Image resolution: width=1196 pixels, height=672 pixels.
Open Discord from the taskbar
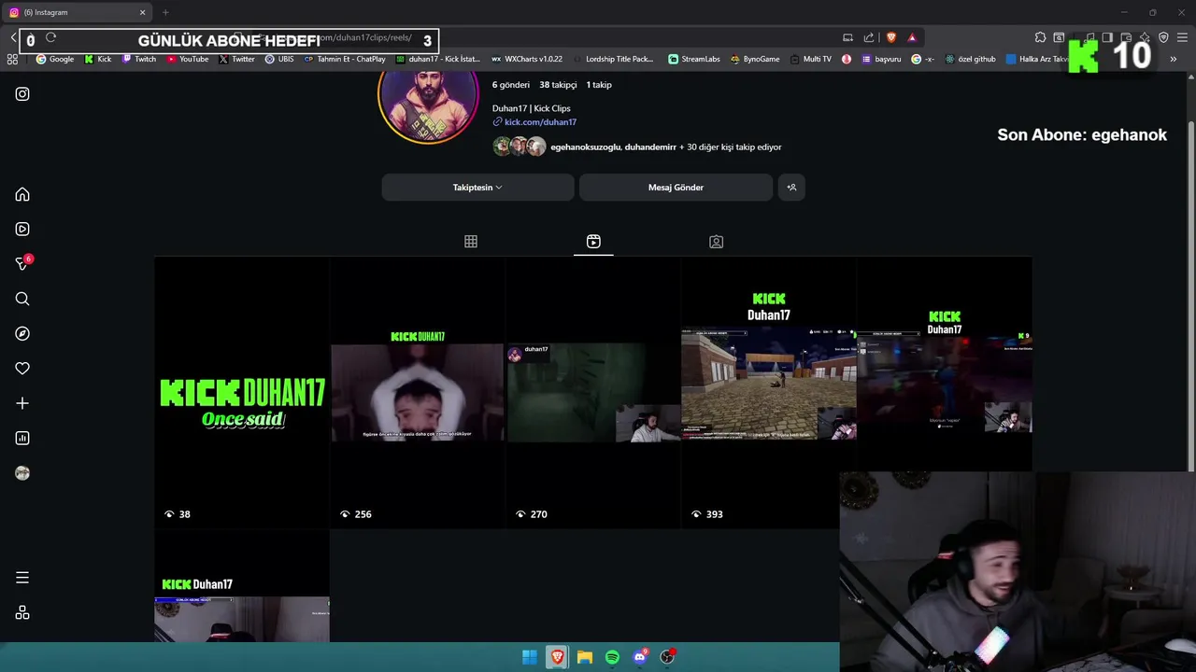(640, 657)
